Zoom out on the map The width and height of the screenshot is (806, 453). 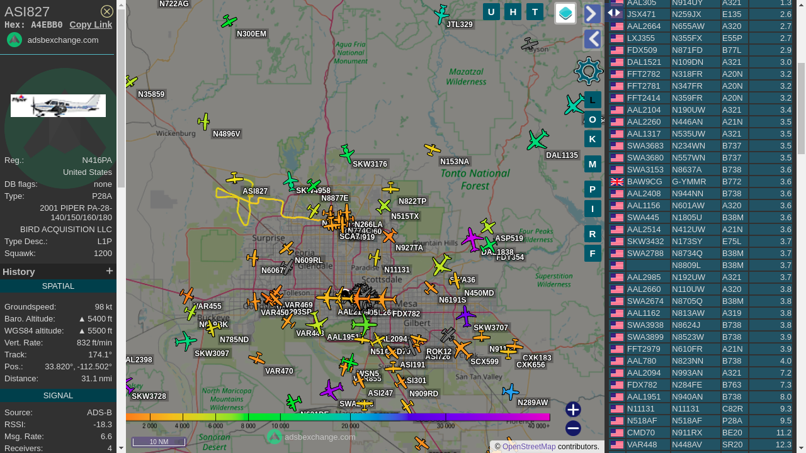pyautogui.click(x=573, y=428)
